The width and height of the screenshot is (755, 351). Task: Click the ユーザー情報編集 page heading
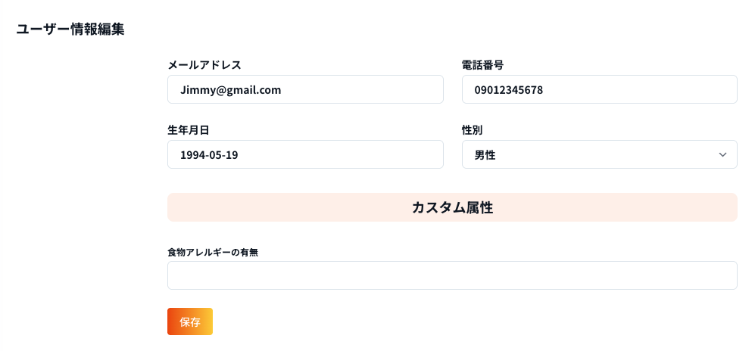coord(70,30)
